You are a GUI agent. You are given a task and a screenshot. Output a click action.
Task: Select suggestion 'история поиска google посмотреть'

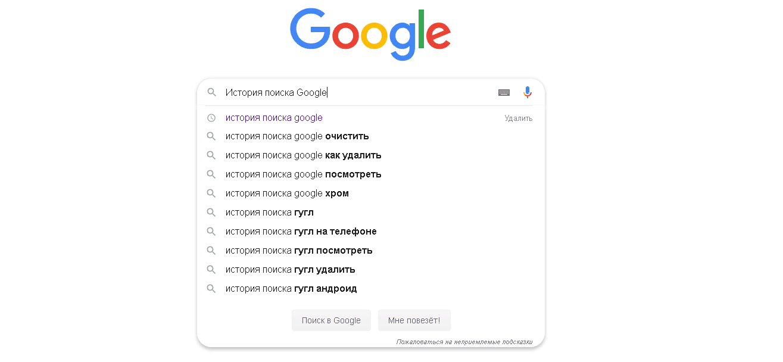[x=303, y=174]
